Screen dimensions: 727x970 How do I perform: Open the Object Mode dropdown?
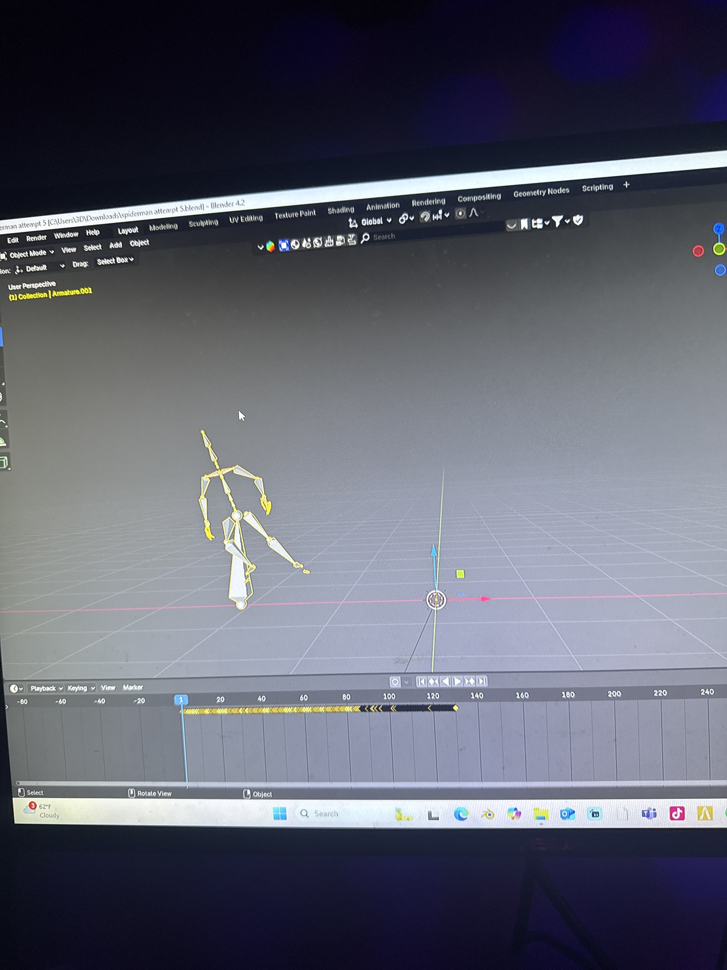(x=28, y=253)
